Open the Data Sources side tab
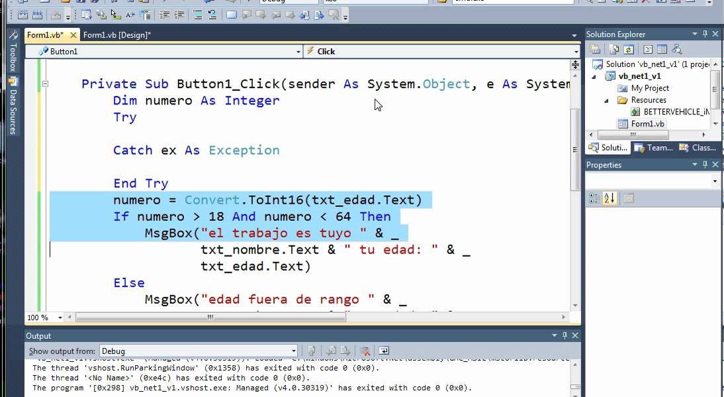The width and height of the screenshot is (724, 397). pyautogui.click(x=13, y=106)
